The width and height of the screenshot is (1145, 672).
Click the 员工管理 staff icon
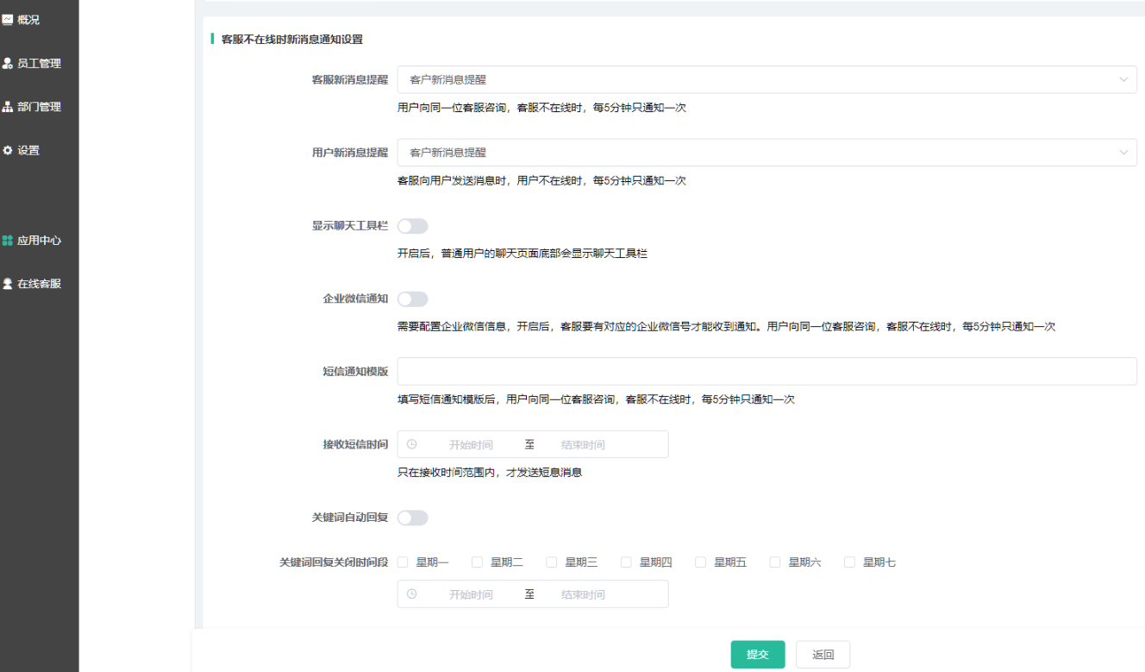[8, 64]
